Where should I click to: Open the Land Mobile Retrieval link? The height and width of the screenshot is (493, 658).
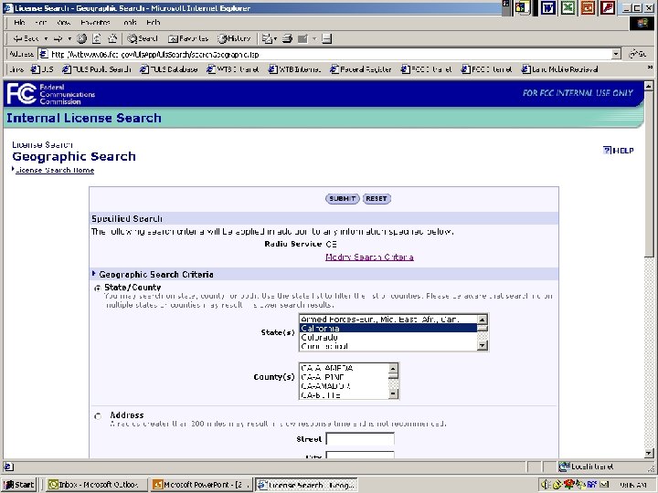click(560, 69)
